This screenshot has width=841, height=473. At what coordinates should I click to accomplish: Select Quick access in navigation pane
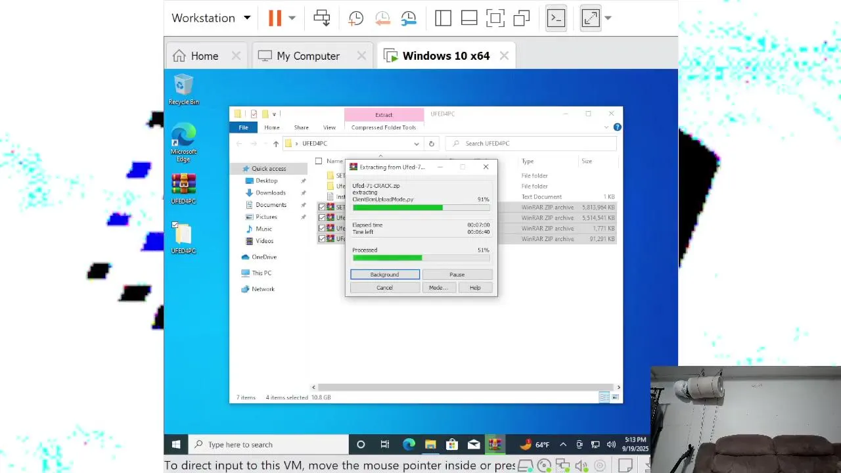pyautogui.click(x=268, y=169)
